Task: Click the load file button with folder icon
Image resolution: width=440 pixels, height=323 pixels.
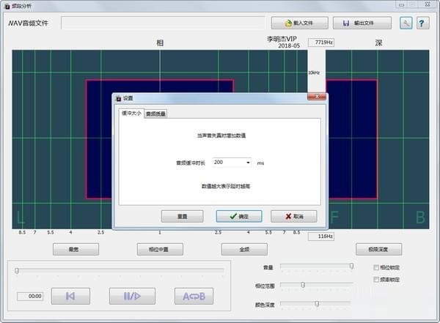Action: 299,23
